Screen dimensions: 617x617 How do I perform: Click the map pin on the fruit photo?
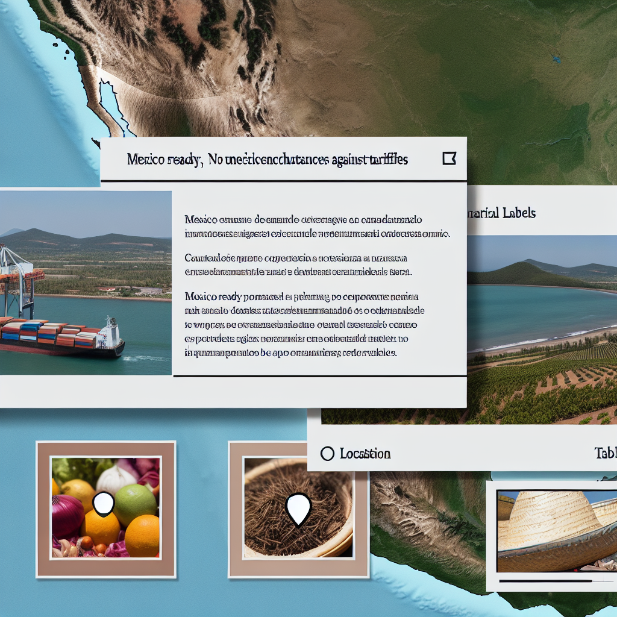click(104, 503)
